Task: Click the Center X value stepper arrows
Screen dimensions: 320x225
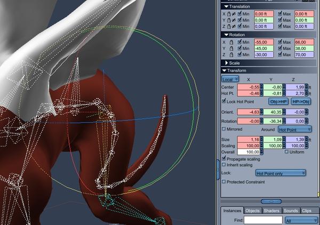Action: coord(261,87)
